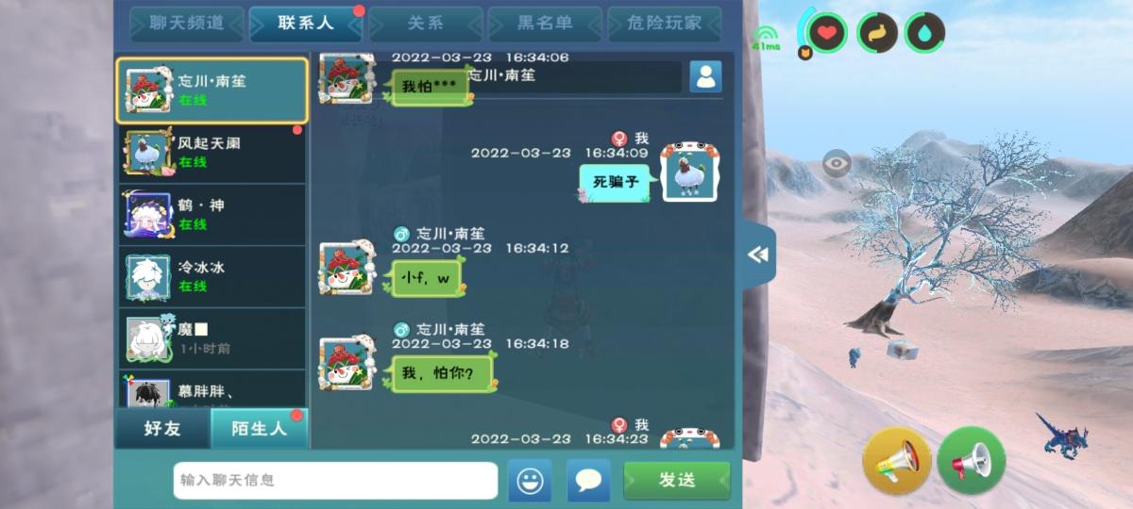
Task: Open contact profile icon in chat header
Action: (x=705, y=76)
